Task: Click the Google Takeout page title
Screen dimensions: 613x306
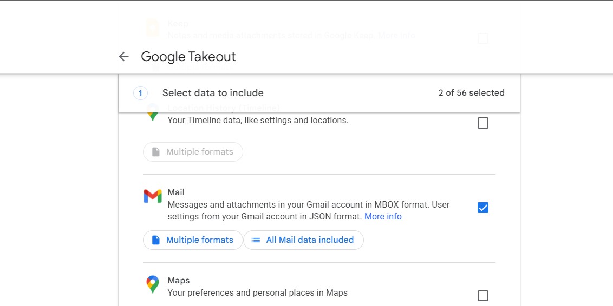Action: 188,57
